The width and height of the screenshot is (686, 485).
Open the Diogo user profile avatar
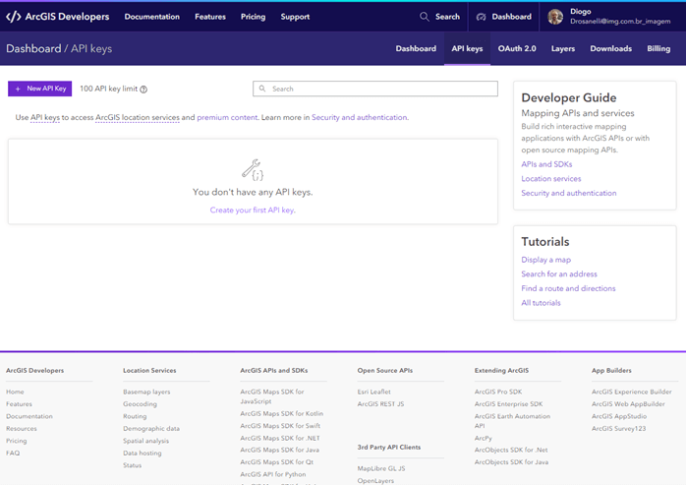555,17
